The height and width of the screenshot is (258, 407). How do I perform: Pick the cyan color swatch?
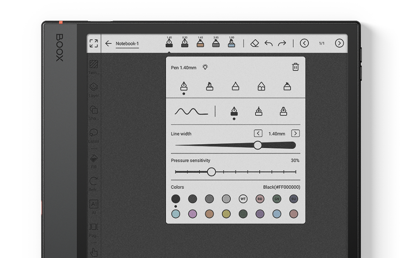176,214
